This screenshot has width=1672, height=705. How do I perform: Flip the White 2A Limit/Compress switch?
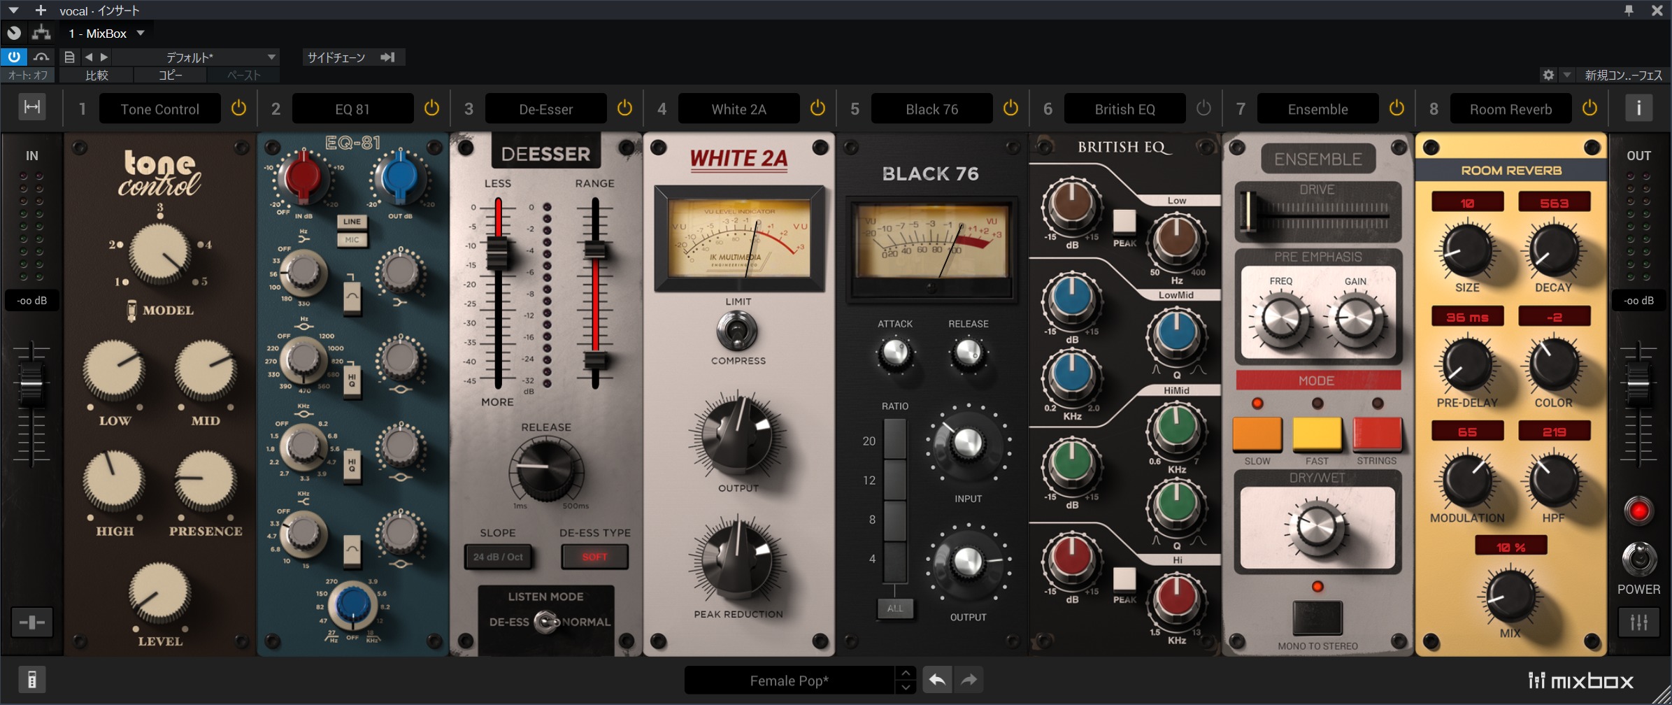pos(737,330)
